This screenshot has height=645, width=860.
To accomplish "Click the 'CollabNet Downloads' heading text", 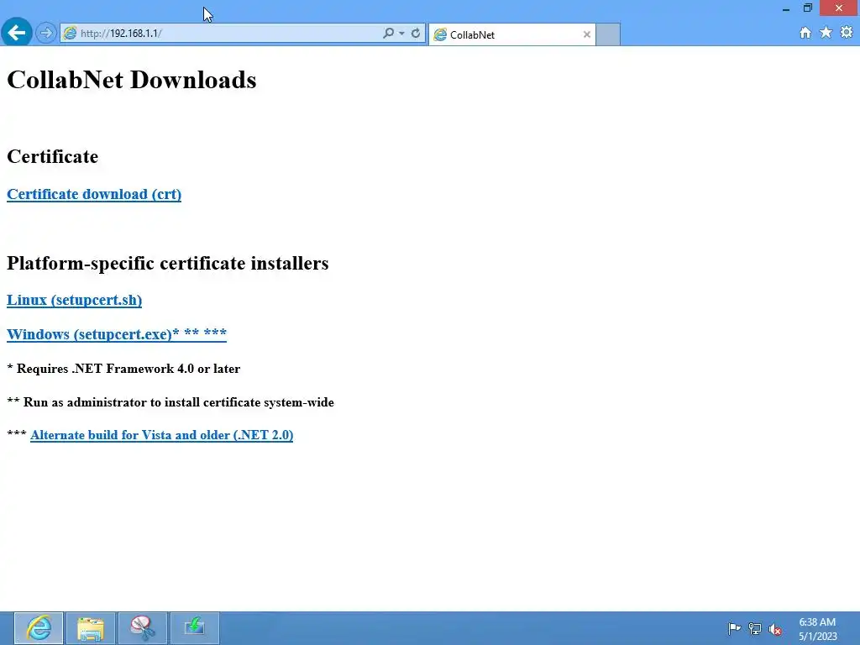I will 132,80.
